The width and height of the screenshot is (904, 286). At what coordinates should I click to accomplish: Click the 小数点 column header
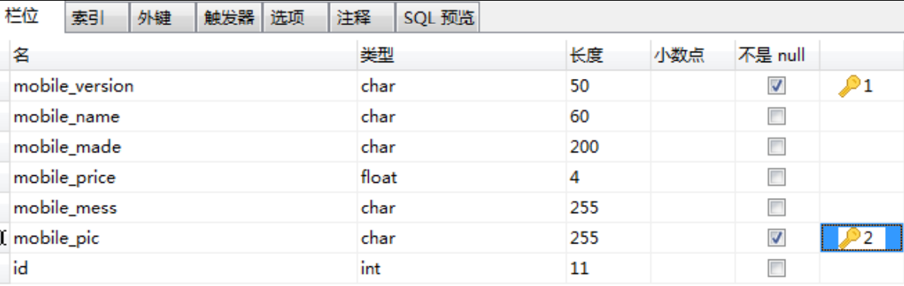point(692,55)
